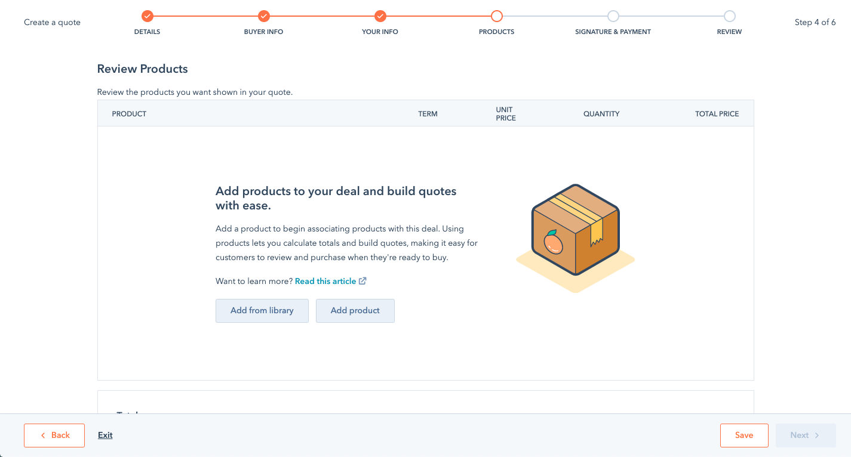Click the external link icon beside article link
The width and height of the screenshot is (851, 457).
[362, 281]
